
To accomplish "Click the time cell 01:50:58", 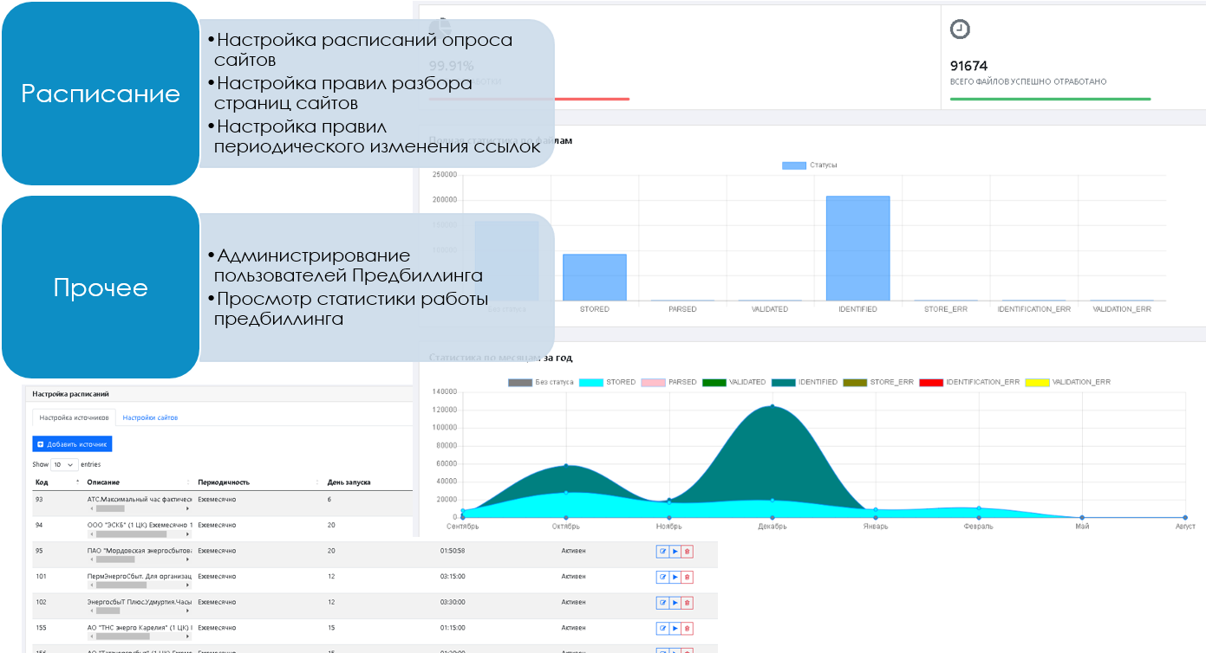I will click(453, 551).
